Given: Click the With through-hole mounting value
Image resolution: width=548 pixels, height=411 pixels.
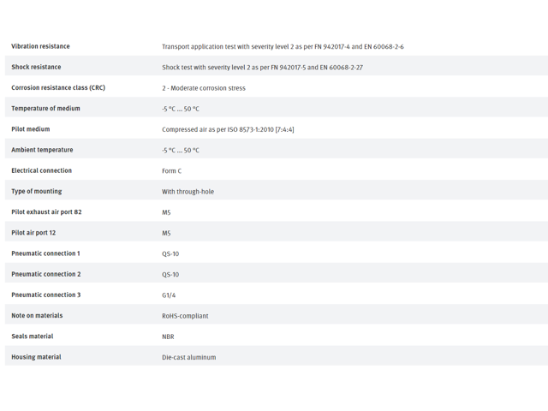Looking at the screenshot, I should (188, 192).
